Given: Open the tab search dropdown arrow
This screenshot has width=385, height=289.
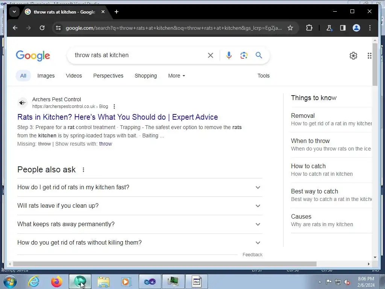Looking at the screenshot, I should tap(14, 12).
